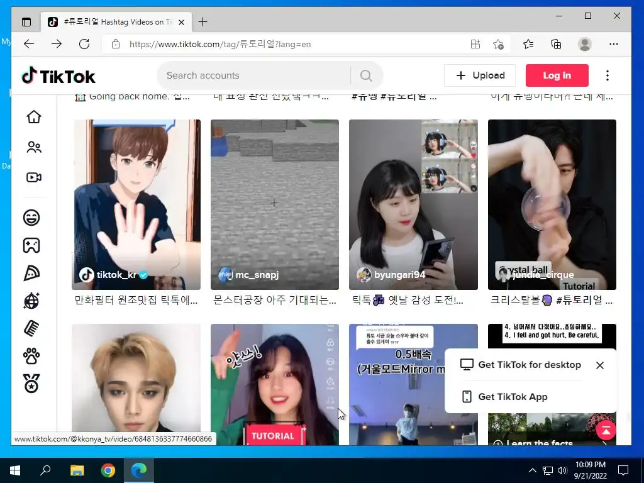Image resolution: width=644 pixels, height=483 pixels.
Task: Reload the page with refresh icon
Action: tap(84, 44)
